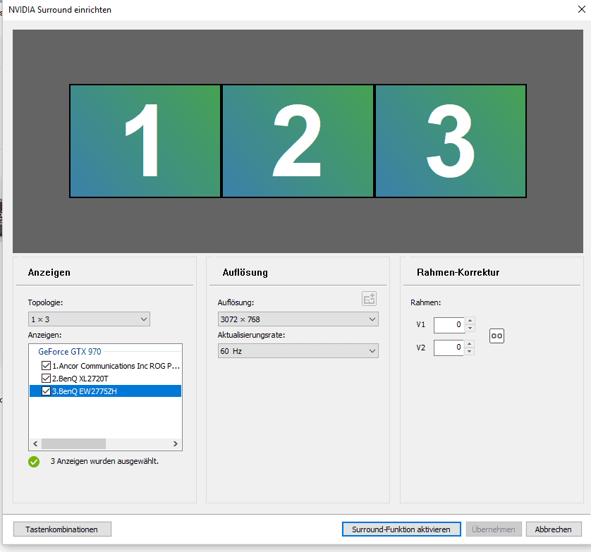Select the GeForce GTX 970 group header
Image resolution: width=591 pixels, height=552 pixels.
pyautogui.click(x=70, y=352)
